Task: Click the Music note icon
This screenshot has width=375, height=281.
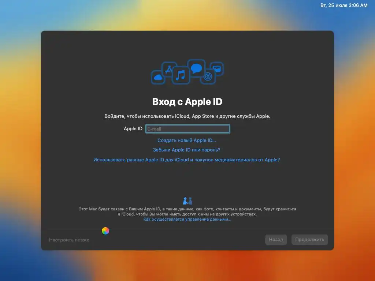Action: pyautogui.click(x=181, y=75)
